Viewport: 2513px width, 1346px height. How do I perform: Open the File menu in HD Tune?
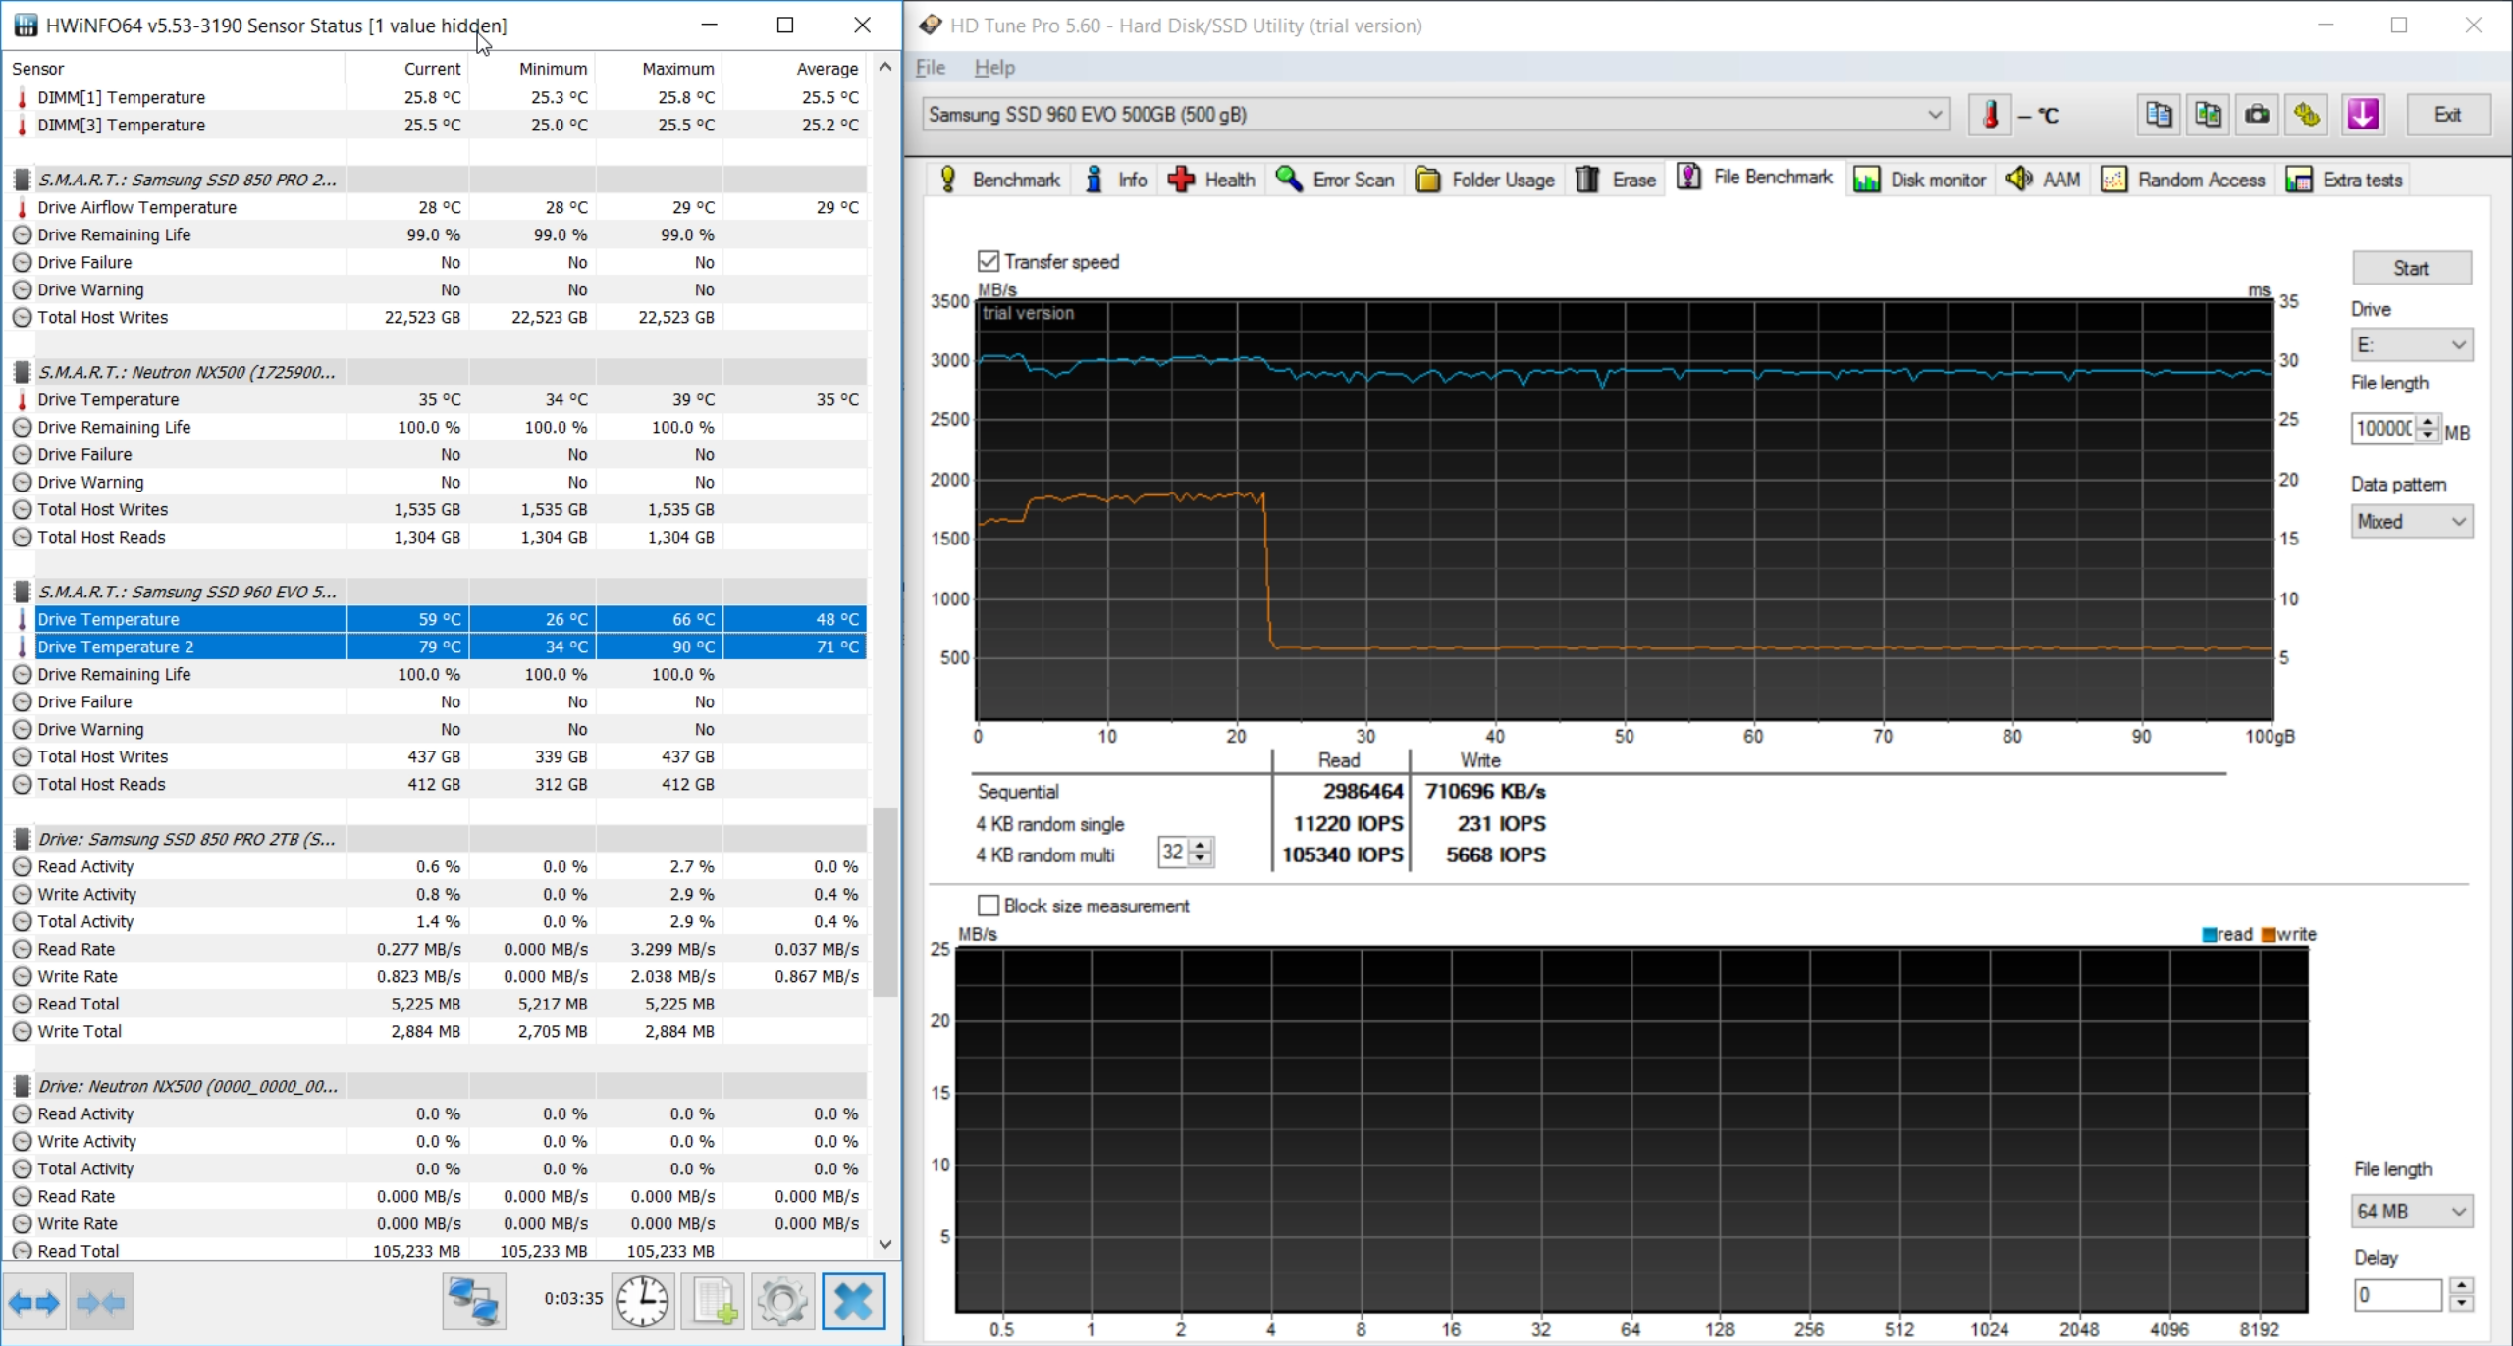pos(931,67)
